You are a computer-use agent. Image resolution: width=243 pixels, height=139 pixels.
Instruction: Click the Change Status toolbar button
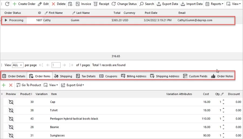pos(124,4)
